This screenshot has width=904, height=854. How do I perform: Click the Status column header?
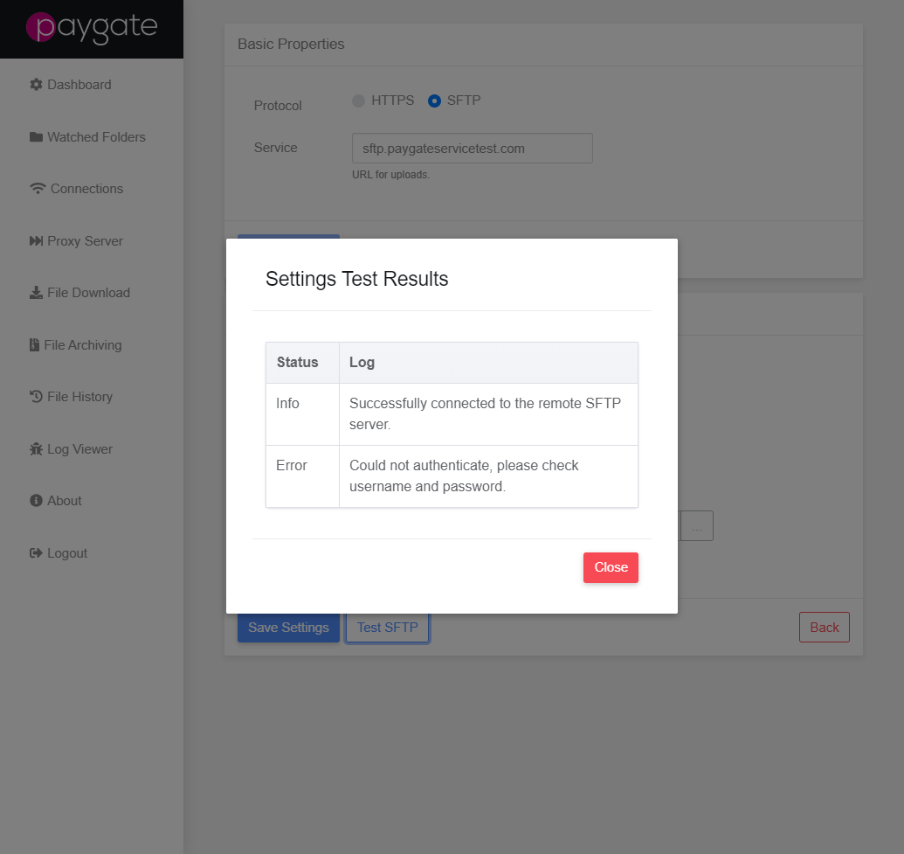tap(302, 363)
